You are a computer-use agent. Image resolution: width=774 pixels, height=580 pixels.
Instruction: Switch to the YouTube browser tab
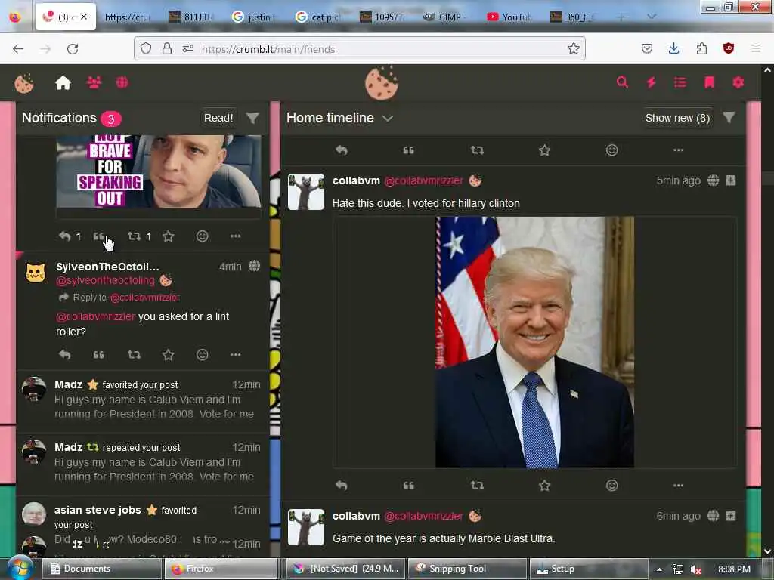click(x=509, y=17)
